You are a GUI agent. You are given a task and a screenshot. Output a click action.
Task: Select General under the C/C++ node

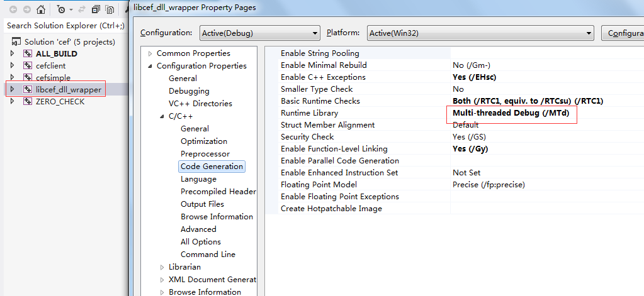point(195,129)
